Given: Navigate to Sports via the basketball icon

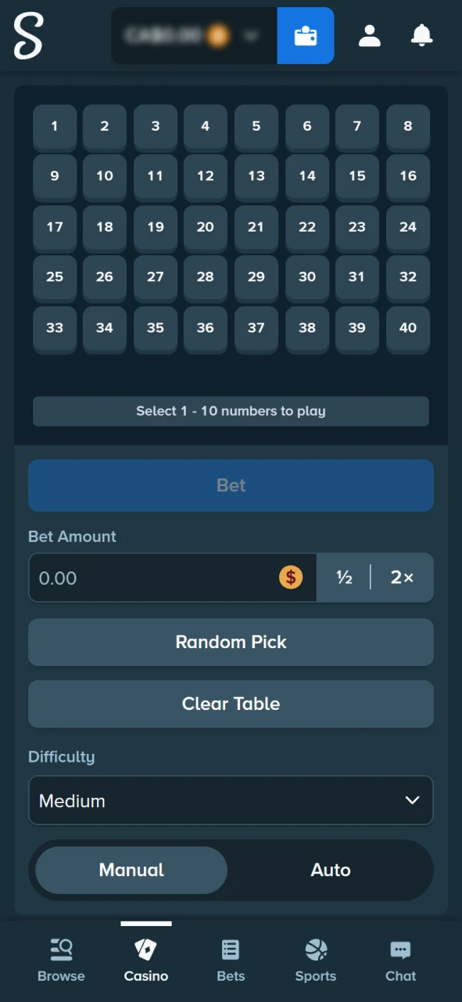Looking at the screenshot, I should pyautogui.click(x=315, y=957).
